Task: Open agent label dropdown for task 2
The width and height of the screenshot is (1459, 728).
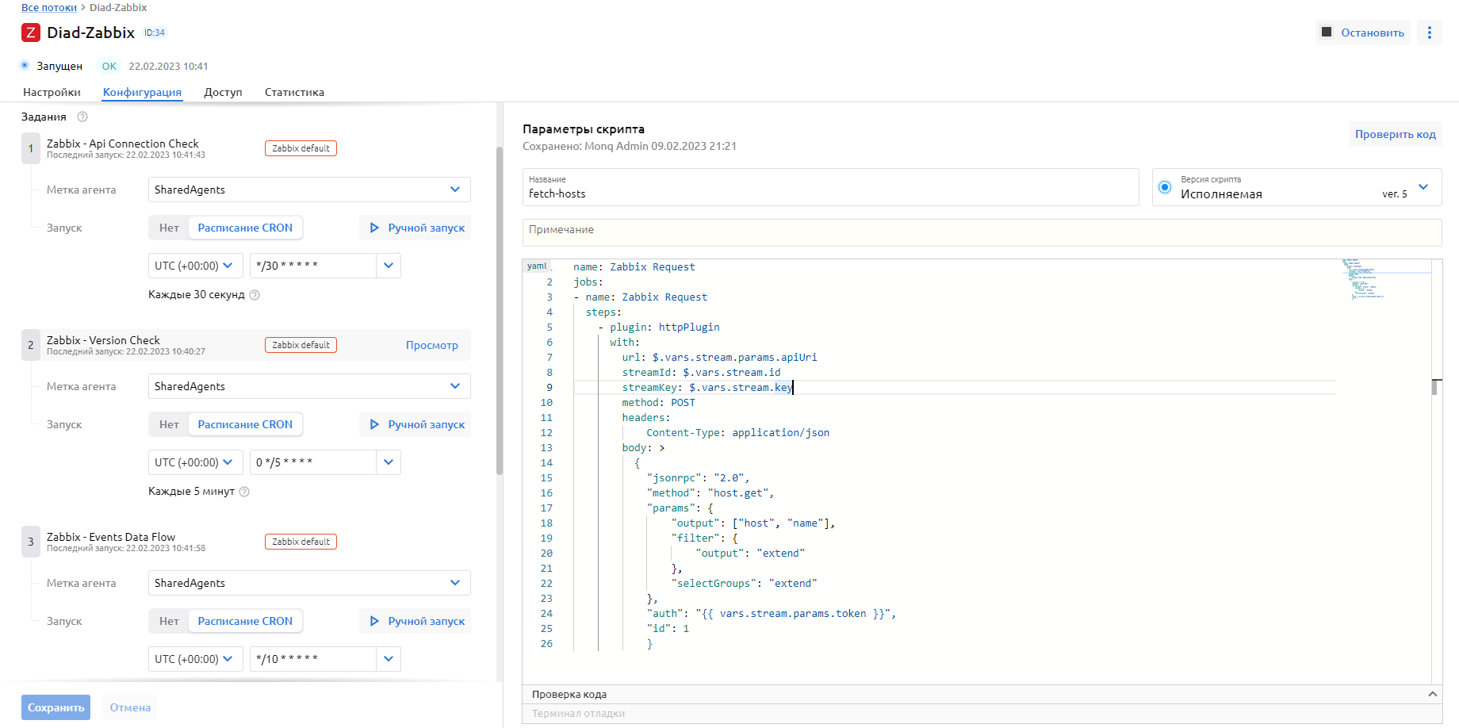Action: tap(309, 386)
